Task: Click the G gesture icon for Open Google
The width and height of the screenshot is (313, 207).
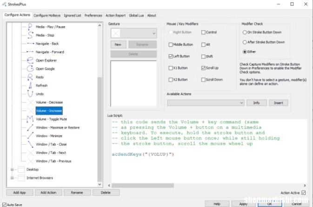Action: click(x=30, y=69)
